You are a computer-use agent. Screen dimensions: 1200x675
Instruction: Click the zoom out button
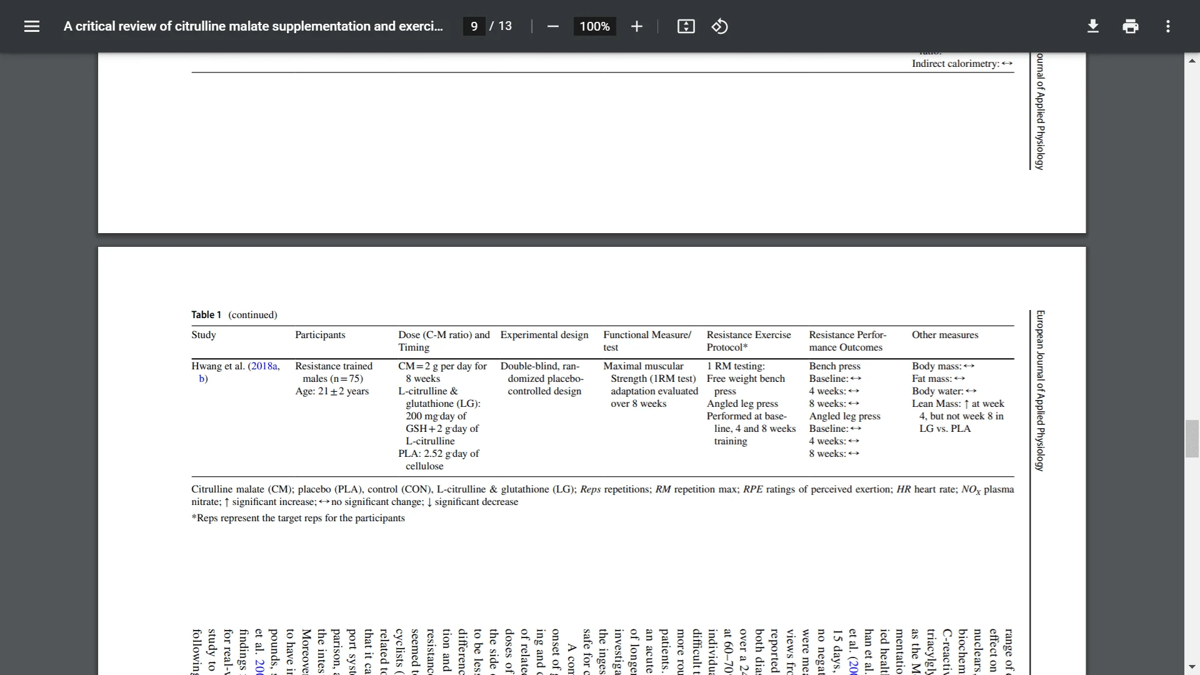tap(552, 26)
